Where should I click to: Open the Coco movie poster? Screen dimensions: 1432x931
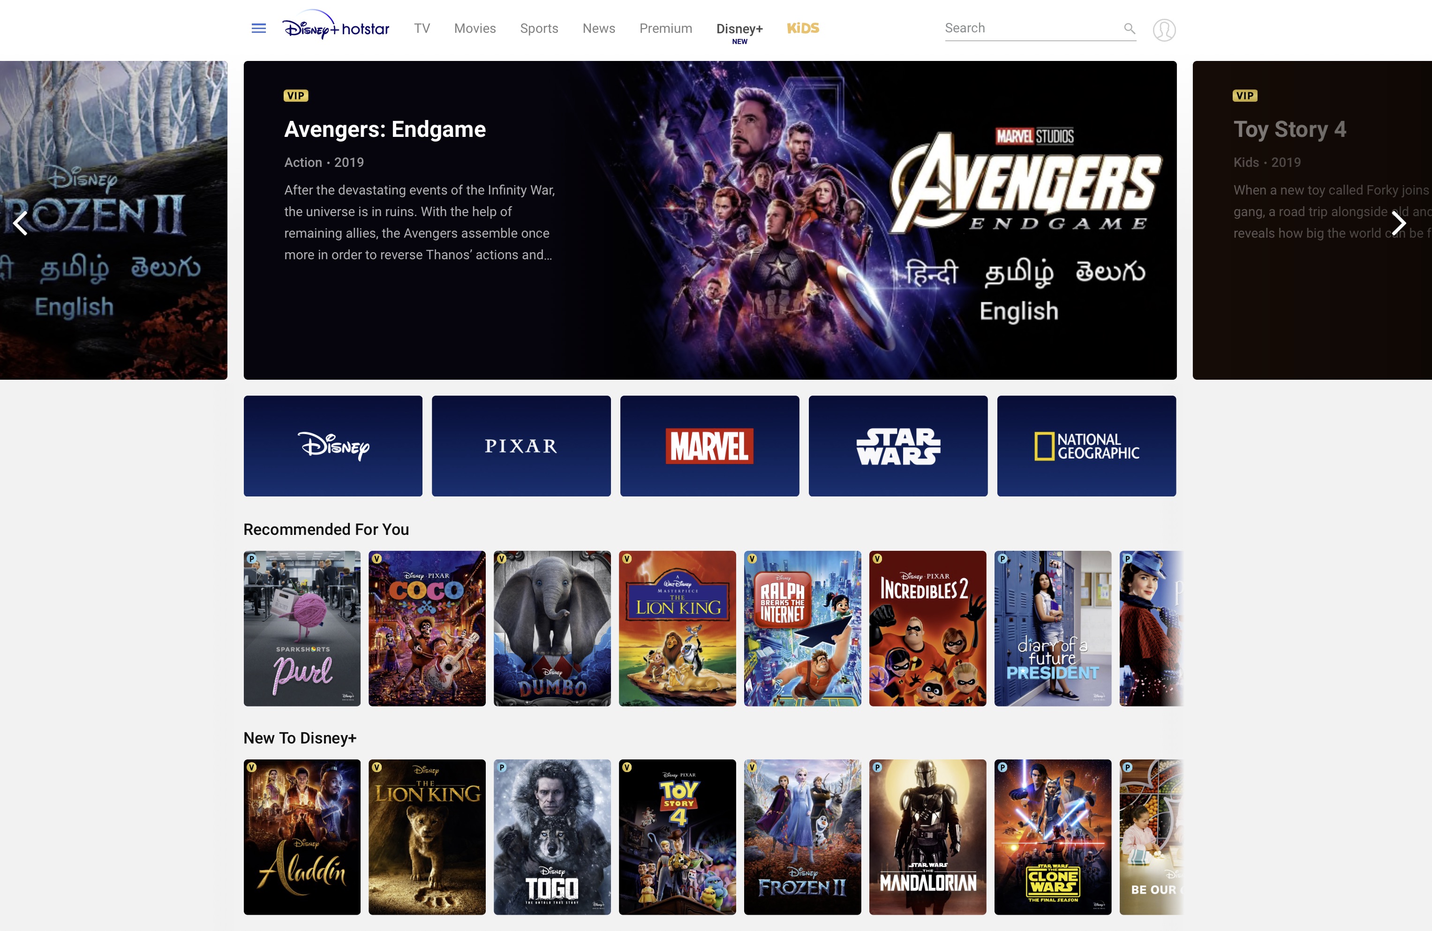click(427, 628)
